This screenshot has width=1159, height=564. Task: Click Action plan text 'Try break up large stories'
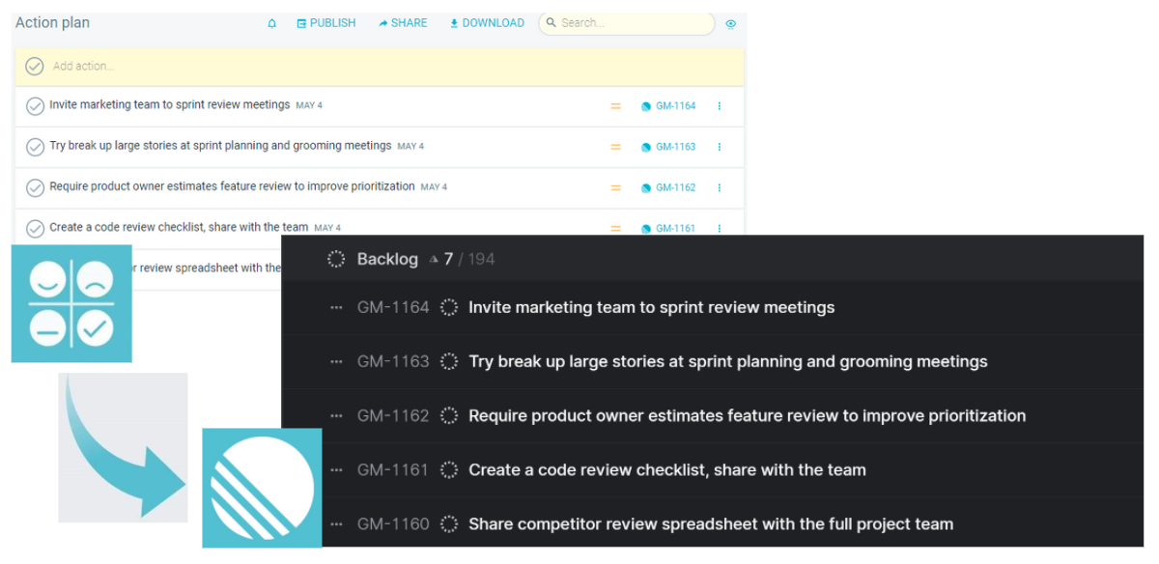pyautogui.click(x=221, y=145)
